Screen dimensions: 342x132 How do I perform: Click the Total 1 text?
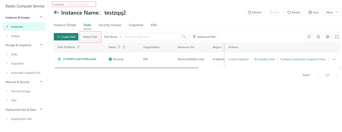[x=306, y=75]
